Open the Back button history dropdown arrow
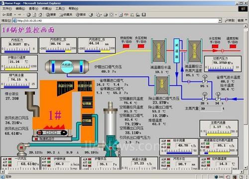The height and width of the screenshot is (179, 249). (15, 15)
